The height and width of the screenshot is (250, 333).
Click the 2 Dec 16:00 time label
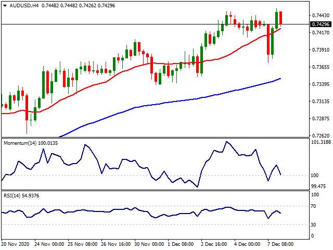(214, 244)
